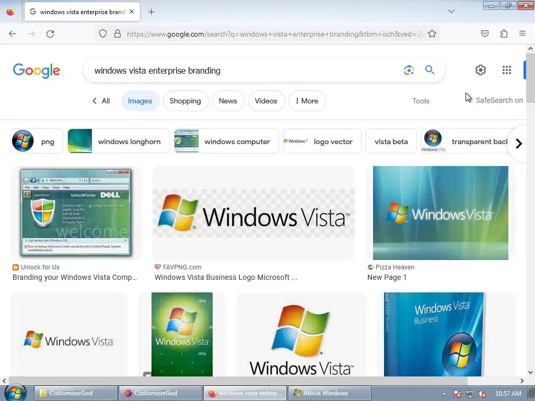Expand the More search options
Image resolution: width=535 pixels, height=401 pixels.
point(307,101)
